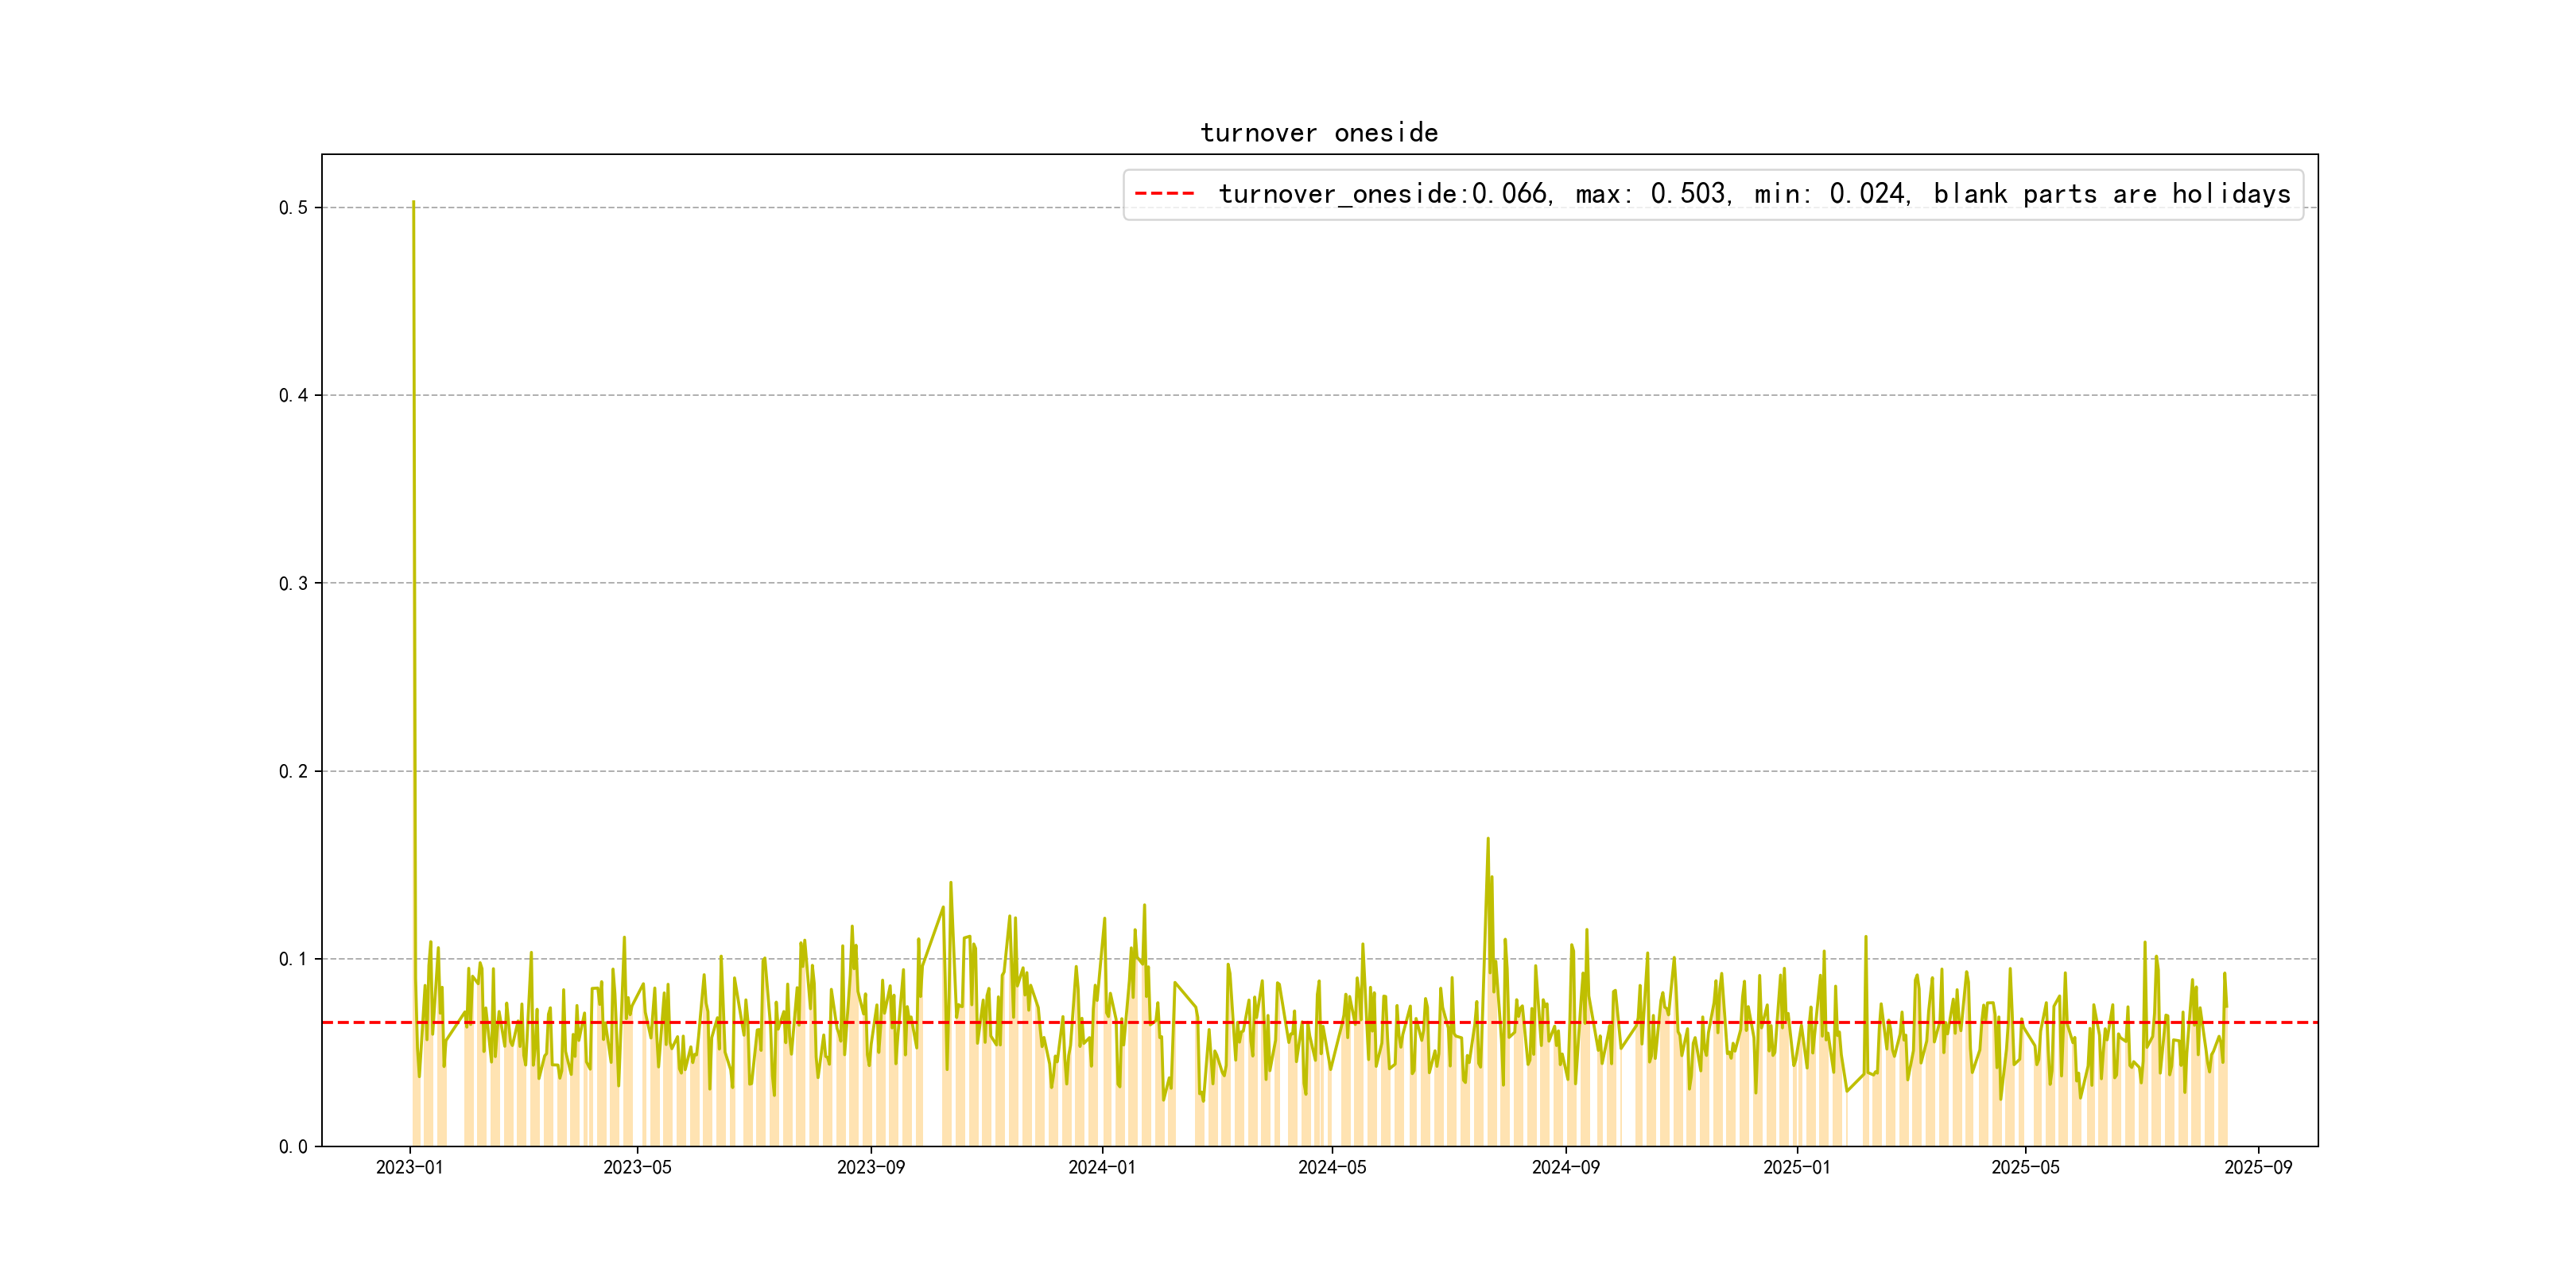Select the 2023-01 x-axis date label

(409, 1168)
